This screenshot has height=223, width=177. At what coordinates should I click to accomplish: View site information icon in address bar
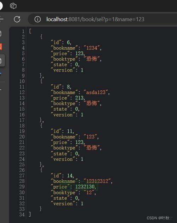coord(38,19)
